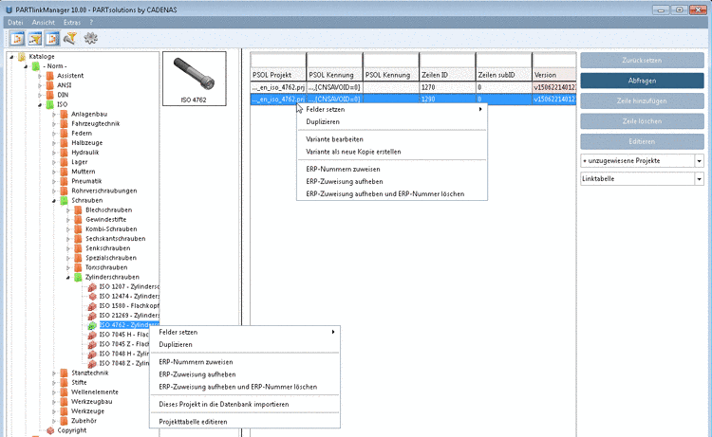Click the Zeile löschen button
This screenshot has height=437, width=712.
click(x=642, y=121)
